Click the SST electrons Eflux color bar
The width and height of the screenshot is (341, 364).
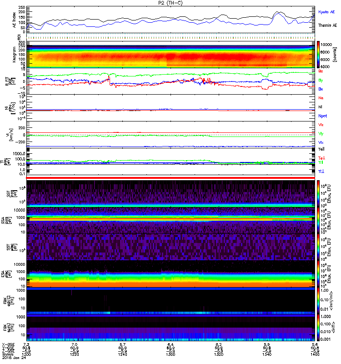[318, 247]
